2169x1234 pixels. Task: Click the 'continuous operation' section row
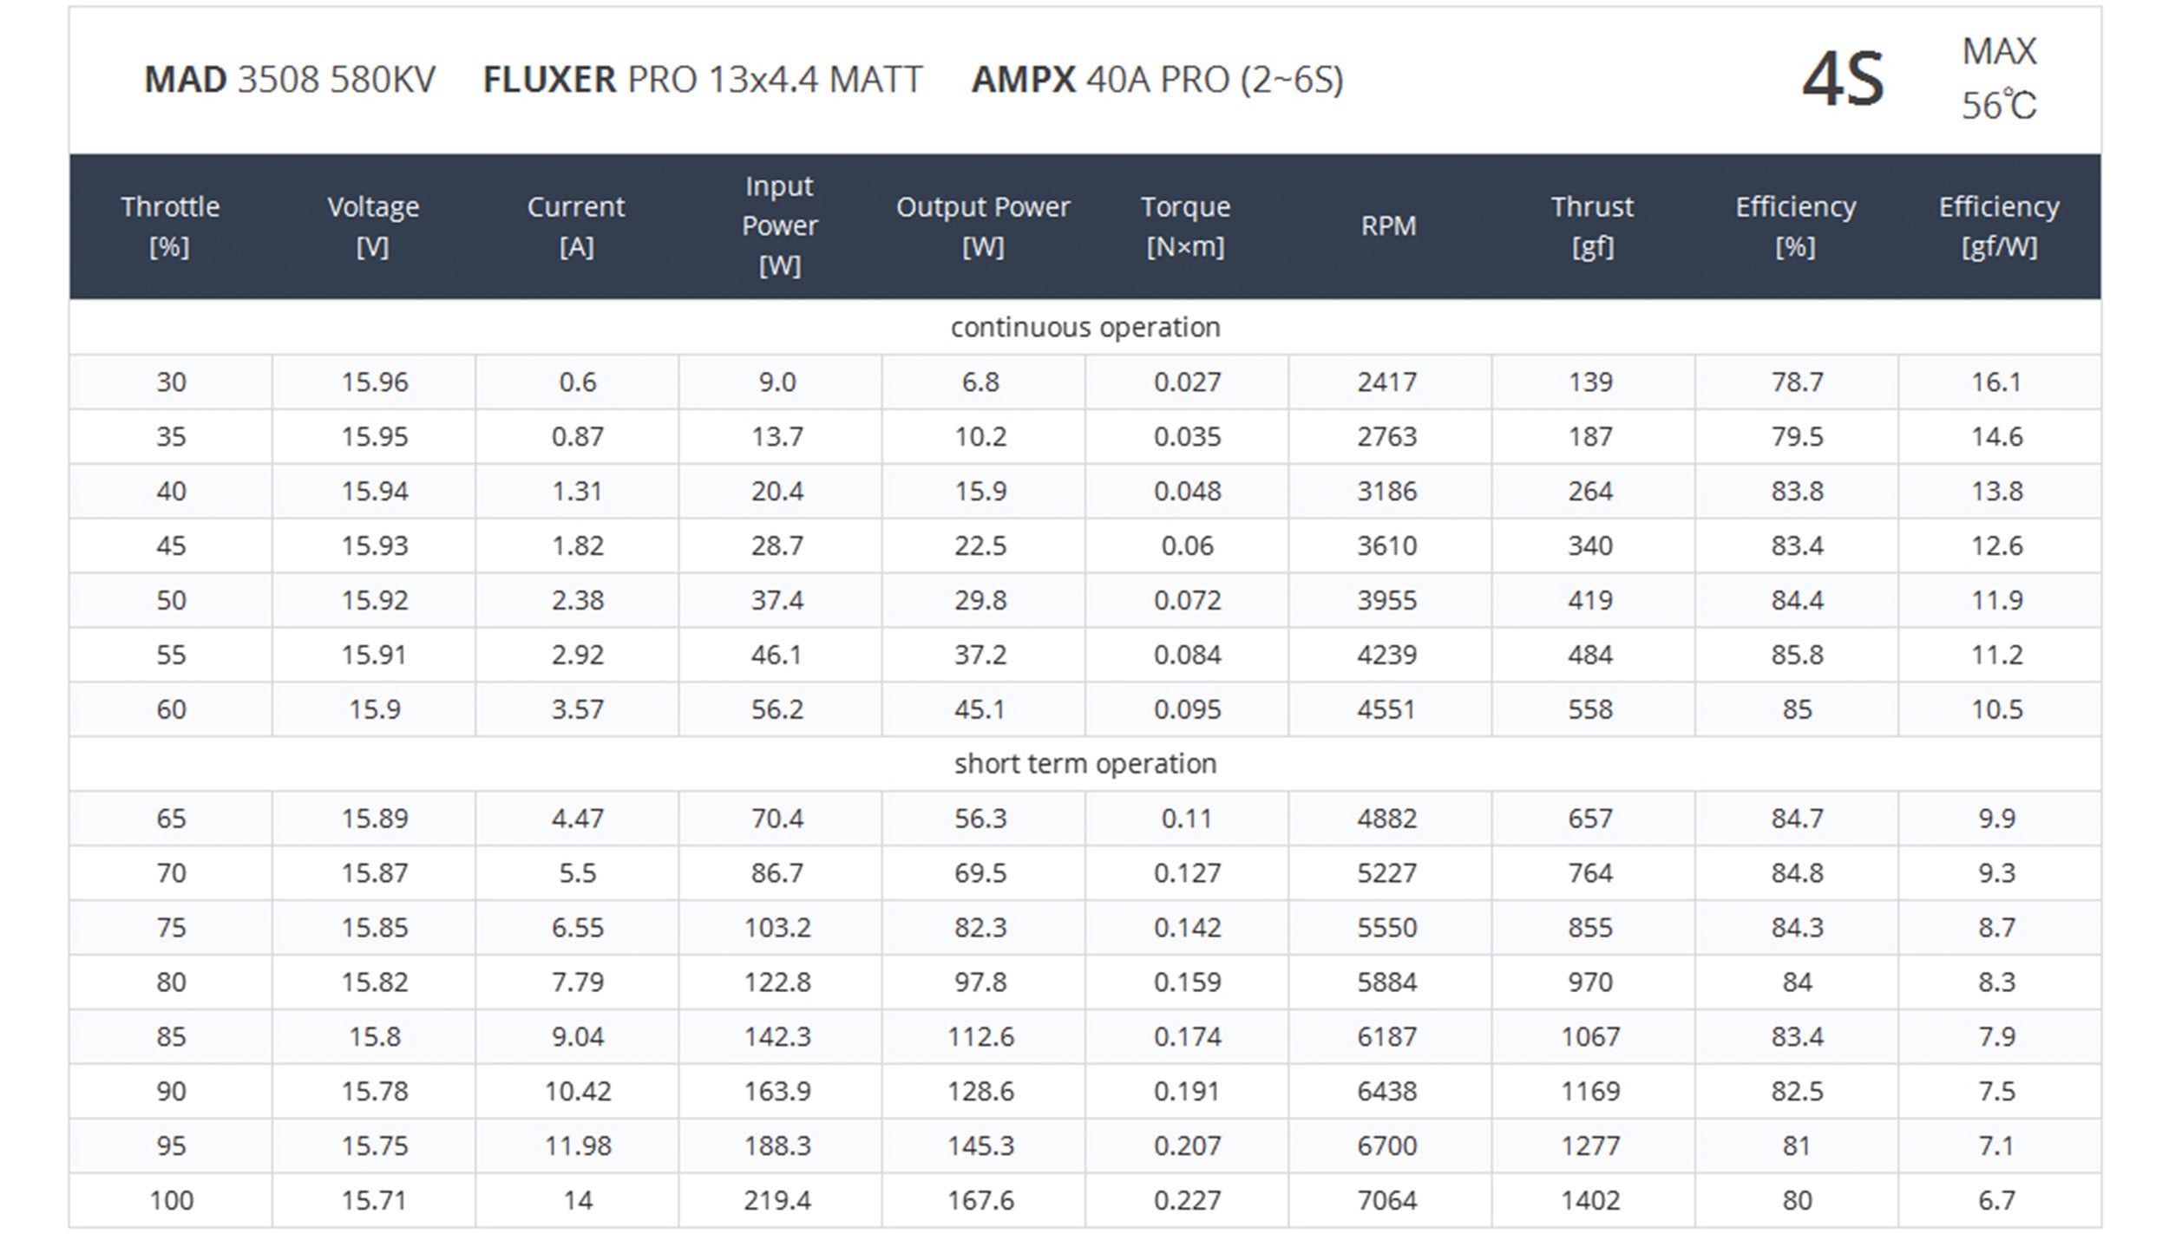coord(1084,327)
